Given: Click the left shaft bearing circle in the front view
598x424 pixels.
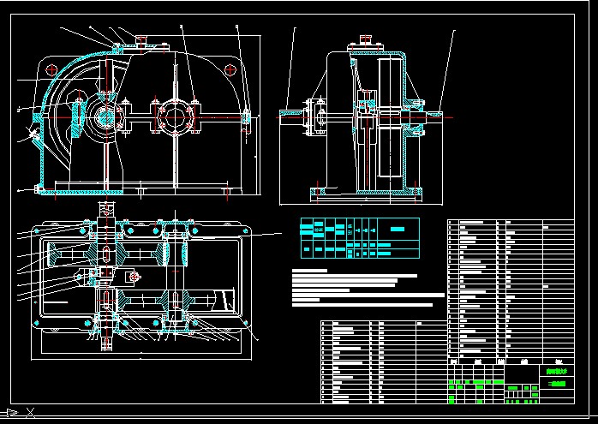Looking at the screenshot, I should [x=105, y=116].
